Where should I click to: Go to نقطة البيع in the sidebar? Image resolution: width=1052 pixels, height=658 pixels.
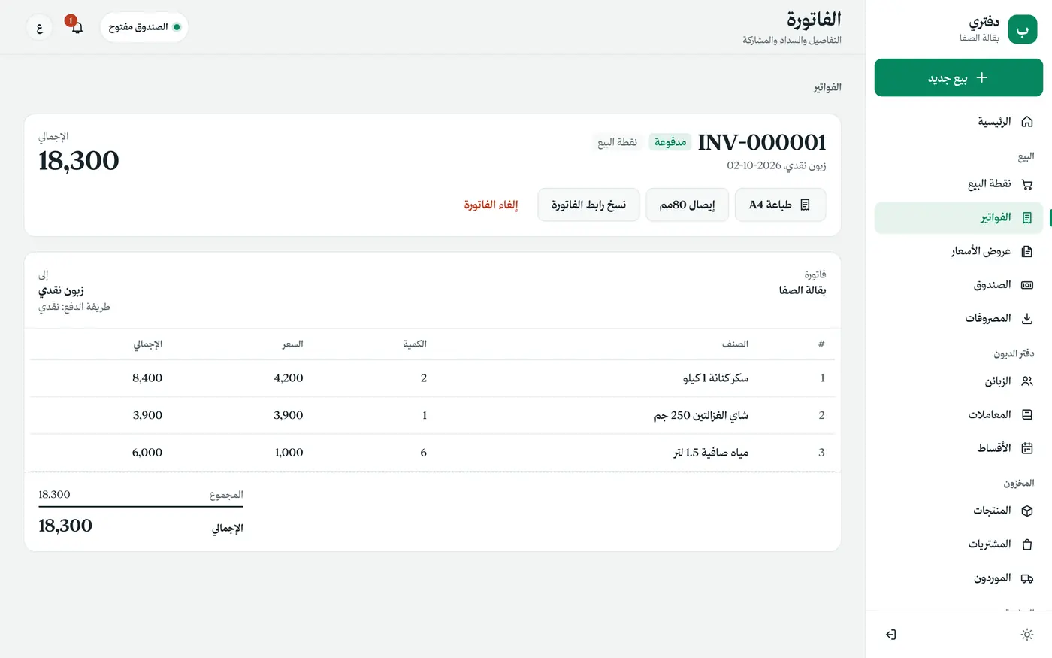pos(958,184)
